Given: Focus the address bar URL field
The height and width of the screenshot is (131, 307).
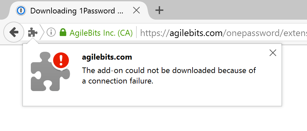Looking at the screenshot, I should [x=223, y=33].
